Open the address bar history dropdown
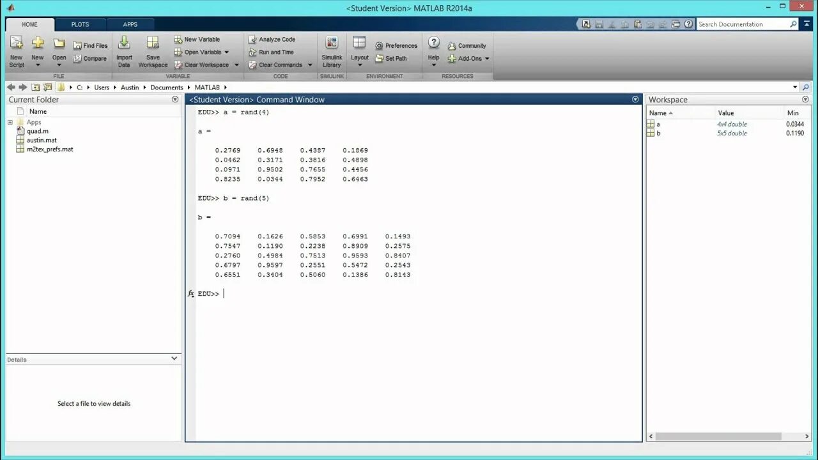The width and height of the screenshot is (818, 460). [795, 88]
